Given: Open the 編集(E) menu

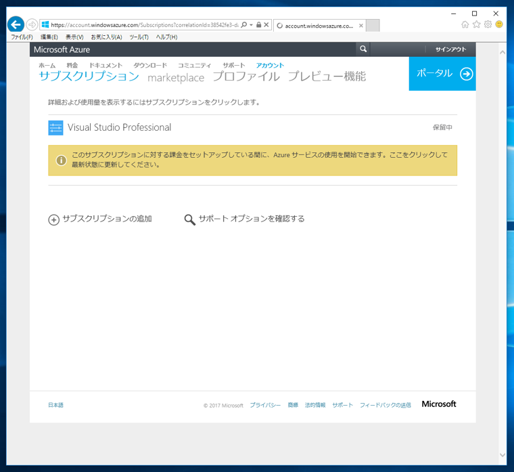Looking at the screenshot, I should tap(49, 37).
